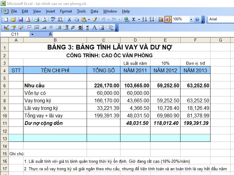Select the Check Box control
This screenshot has height=175, width=234.
pos(30,28)
